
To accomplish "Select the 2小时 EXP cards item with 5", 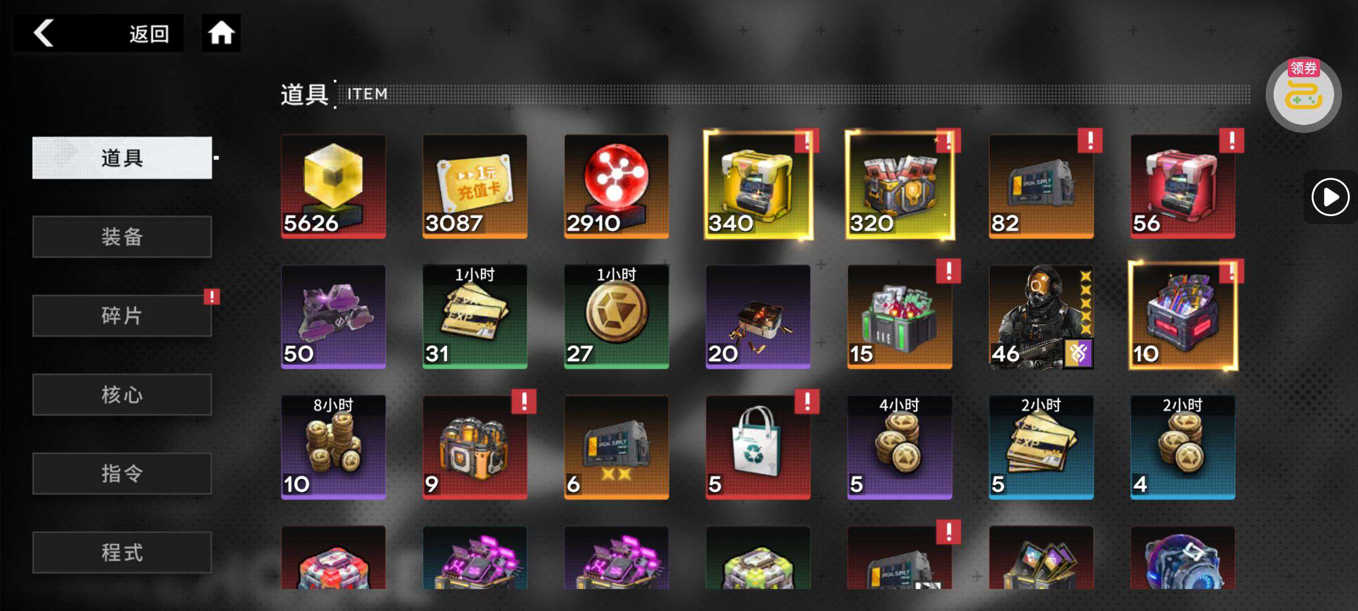I will [1041, 447].
